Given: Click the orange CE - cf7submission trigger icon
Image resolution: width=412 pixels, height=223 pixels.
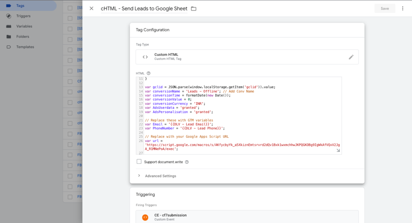Looking at the screenshot, I should point(145,217).
